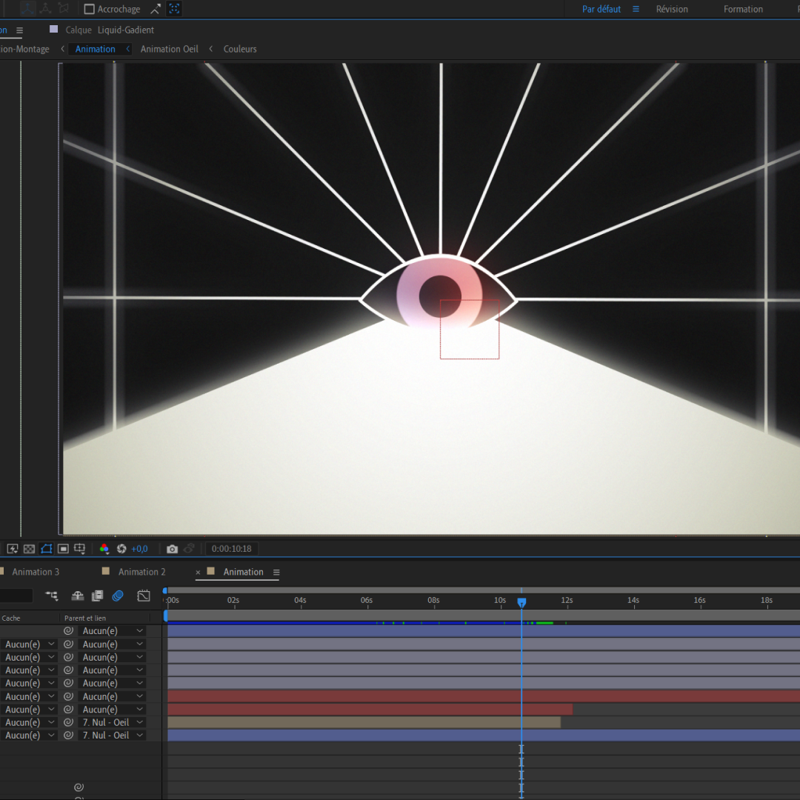800x800 pixels.
Task: Toggle hide shy layers switch
Action: [x=78, y=596]
